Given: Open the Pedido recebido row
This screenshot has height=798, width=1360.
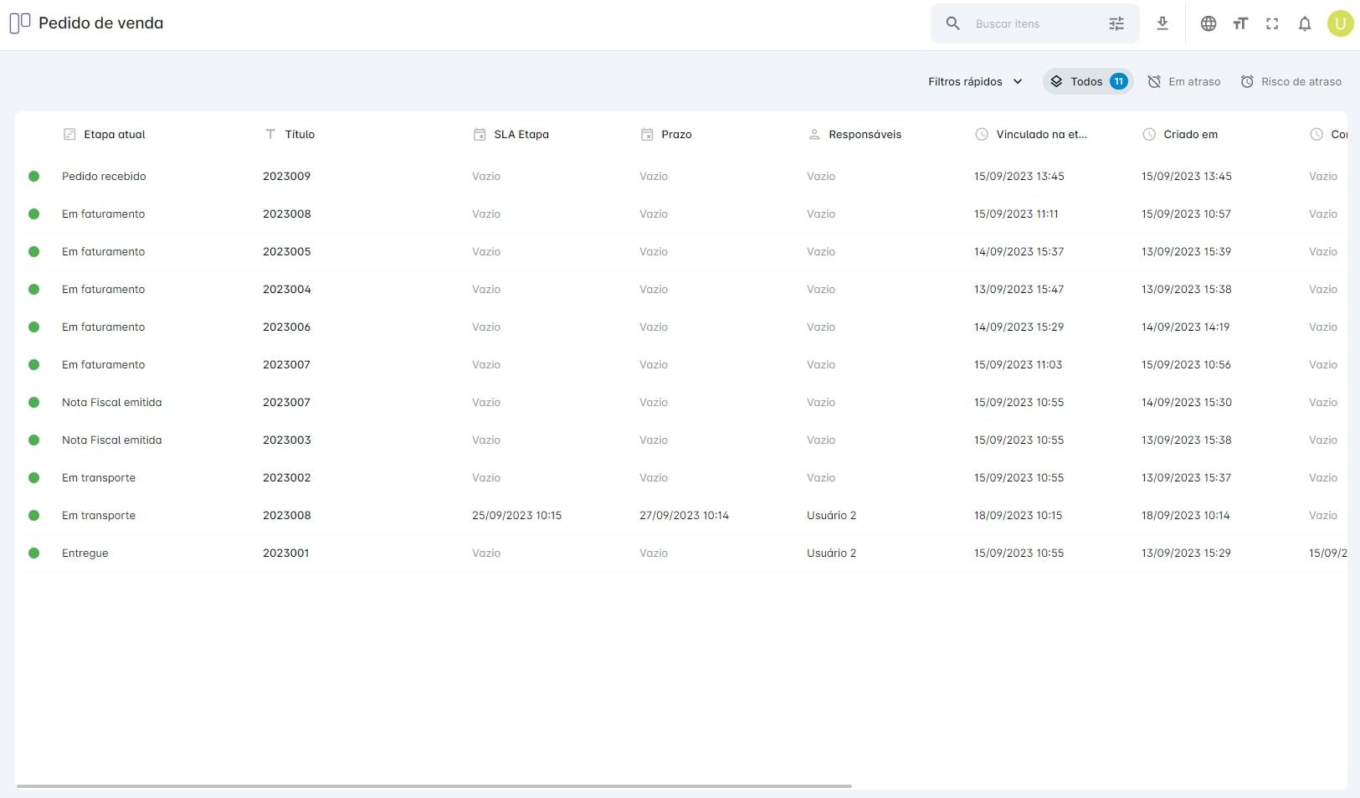Looking at the screenshot, I should pos(681,176).
